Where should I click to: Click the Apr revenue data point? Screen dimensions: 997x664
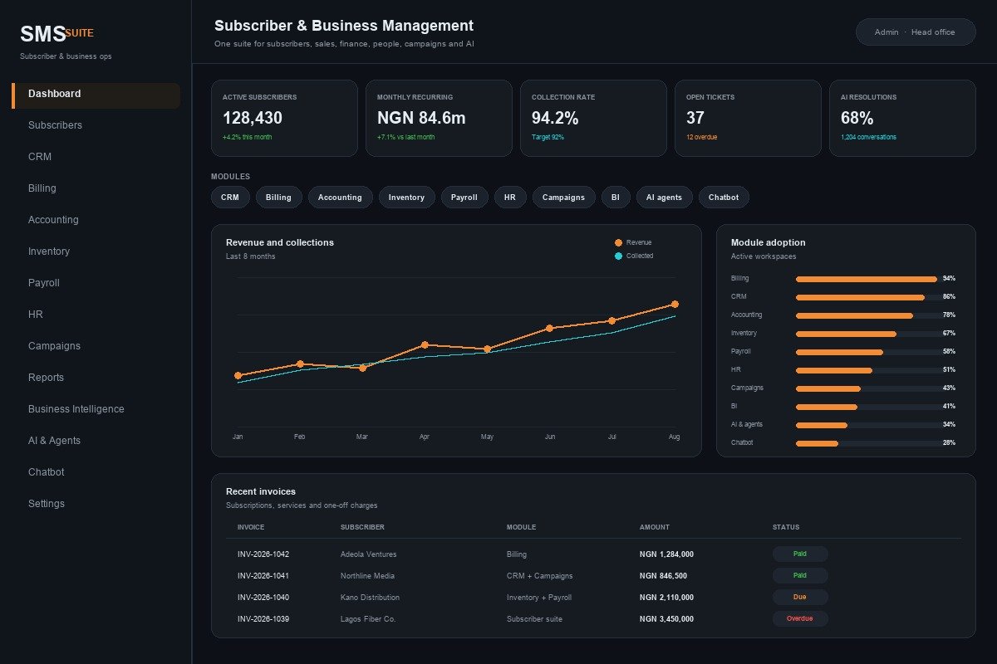point(425,344)
